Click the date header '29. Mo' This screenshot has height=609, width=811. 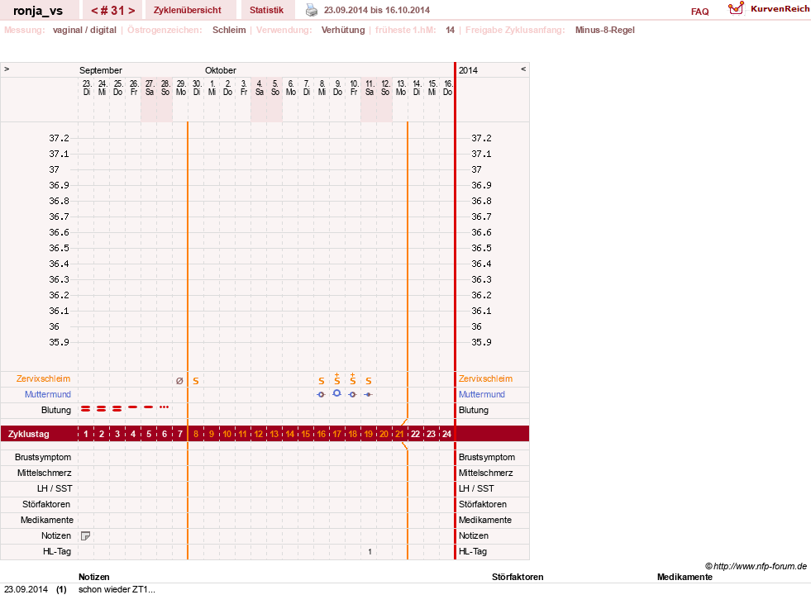click(x=180, y=88)
